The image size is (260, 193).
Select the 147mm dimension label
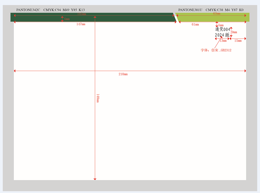coord(81,24)
